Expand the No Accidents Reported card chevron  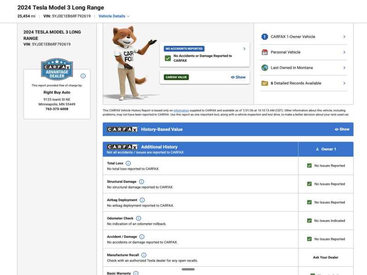tap(245, 49)
